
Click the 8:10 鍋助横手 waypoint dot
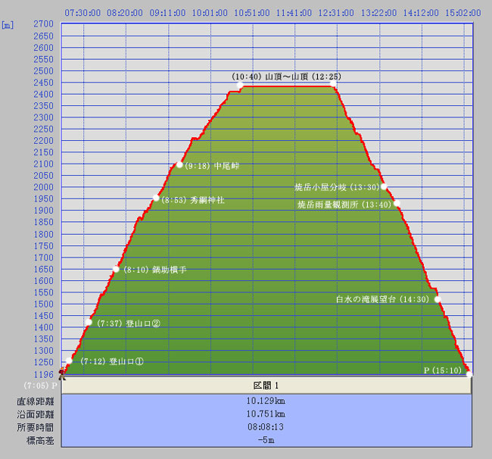click(x=116, y=269)
